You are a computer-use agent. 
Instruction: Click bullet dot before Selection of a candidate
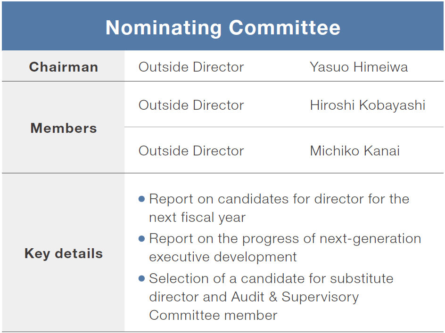point(141,279)
